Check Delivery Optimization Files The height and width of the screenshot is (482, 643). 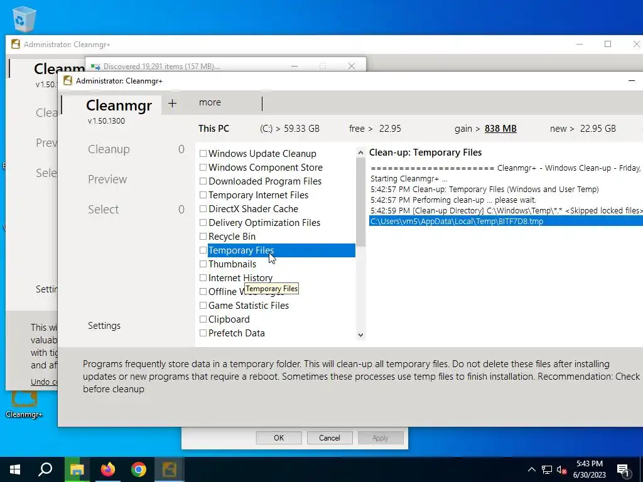pyautogui.click(x=203, y=223)
